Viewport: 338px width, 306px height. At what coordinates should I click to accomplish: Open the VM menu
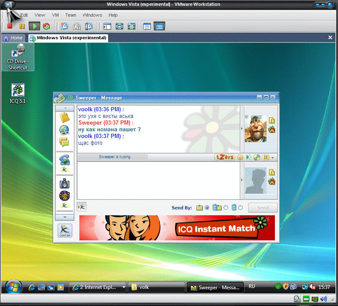coord(56,15)
